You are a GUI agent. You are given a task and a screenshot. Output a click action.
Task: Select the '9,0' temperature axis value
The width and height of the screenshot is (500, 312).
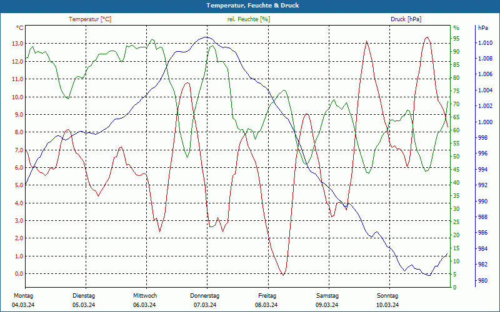19,114
